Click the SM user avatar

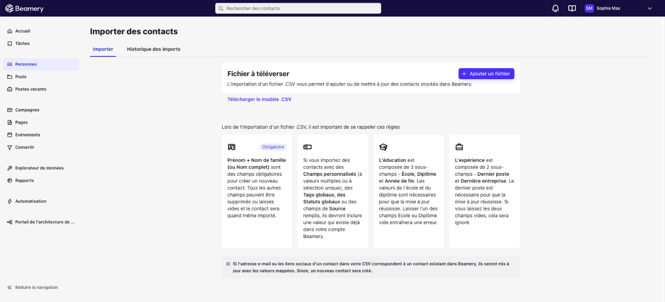[589, 8]
